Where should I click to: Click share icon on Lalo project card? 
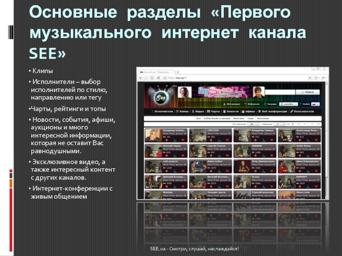pos(175,172)
